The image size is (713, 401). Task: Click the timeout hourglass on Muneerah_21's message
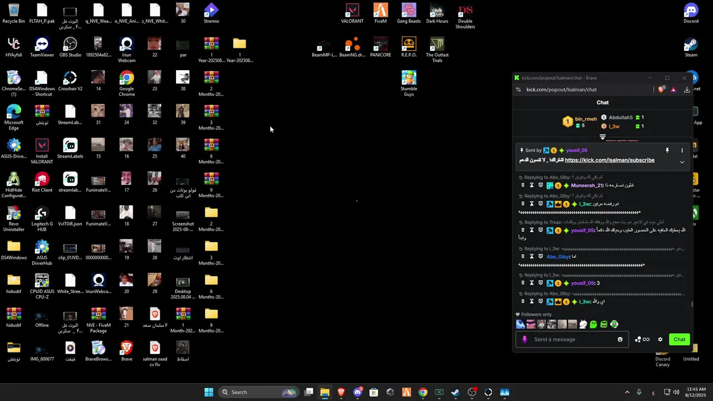[531, 185]
